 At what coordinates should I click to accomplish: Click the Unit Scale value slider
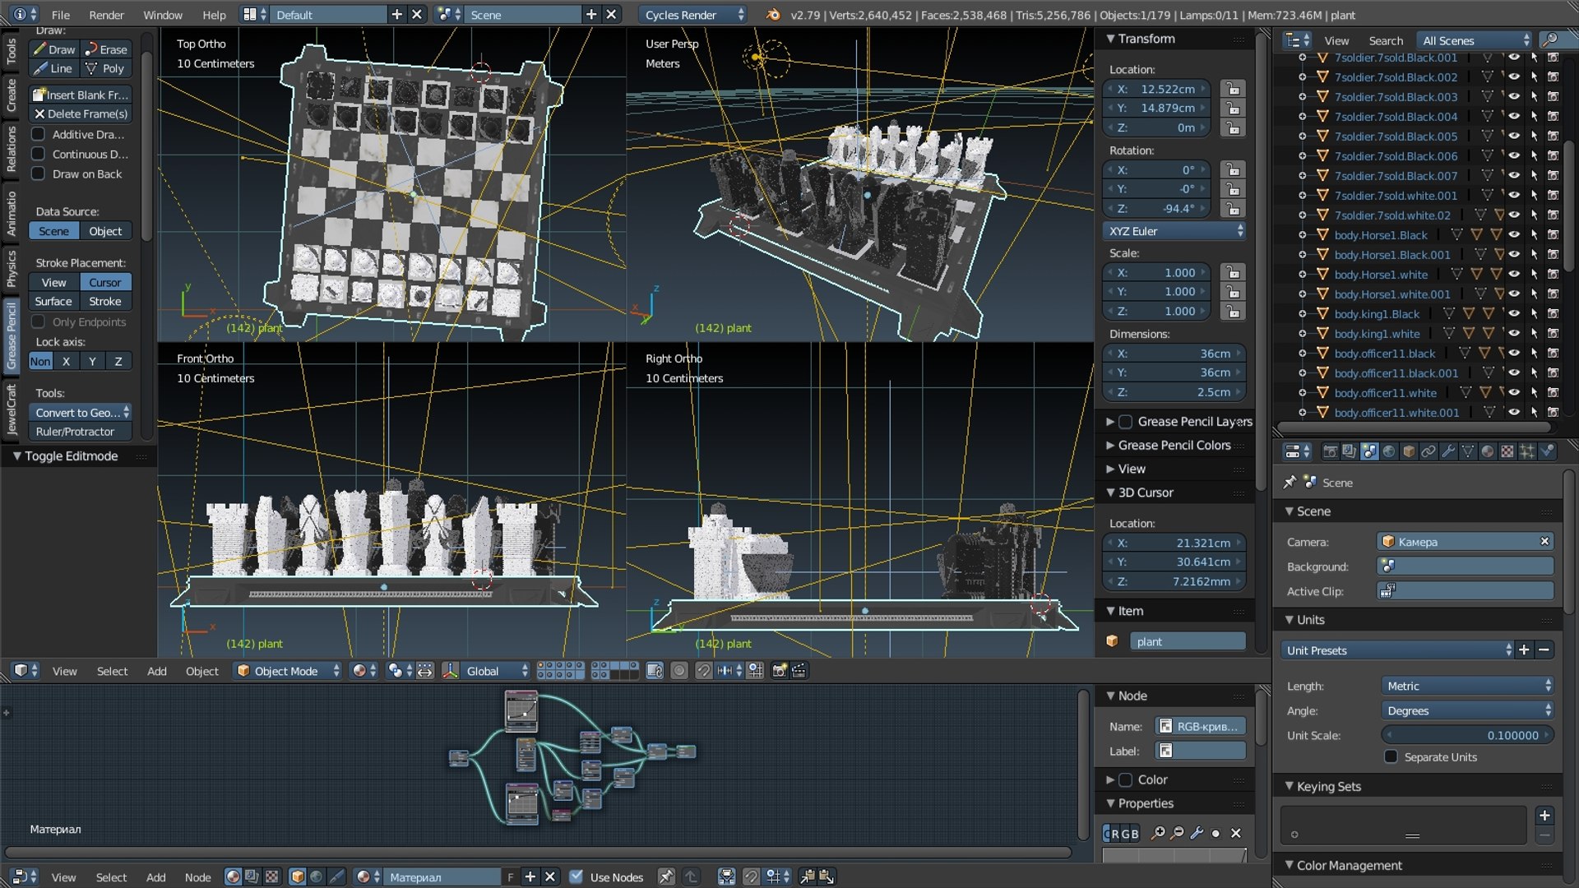(x=1467, y=735)
